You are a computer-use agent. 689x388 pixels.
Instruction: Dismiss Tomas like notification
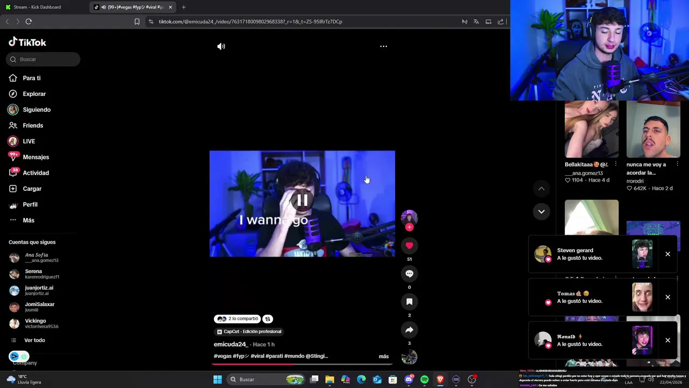(667, 297)
